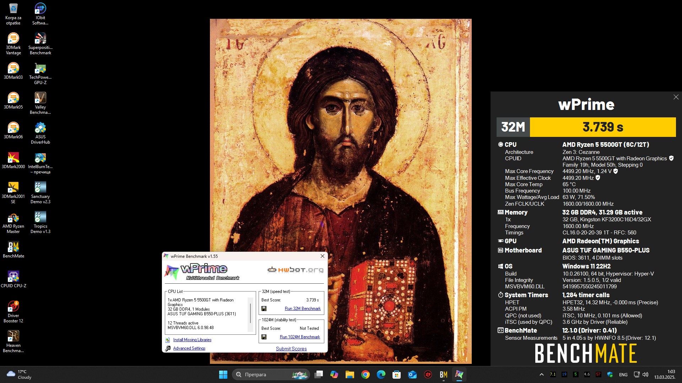Image resolution: width=682 pixels, height=383 pixels.
Task: Select the 3DMark2001 SE desktop icon
Action: [x=13, y=193]
